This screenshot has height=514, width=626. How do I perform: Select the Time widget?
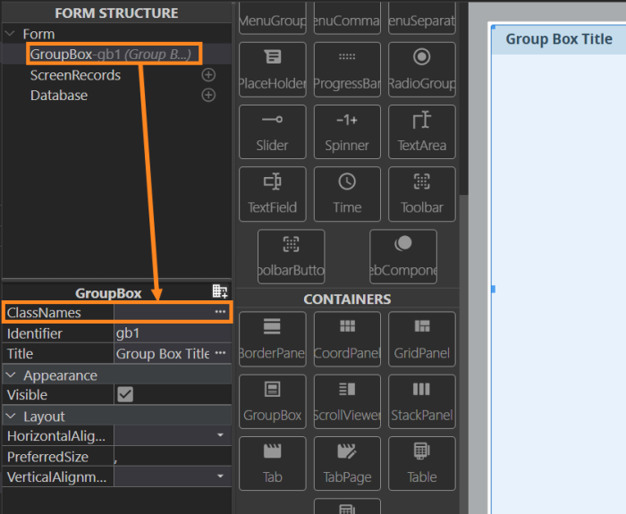pyautogui.click(x=347, y=193)
